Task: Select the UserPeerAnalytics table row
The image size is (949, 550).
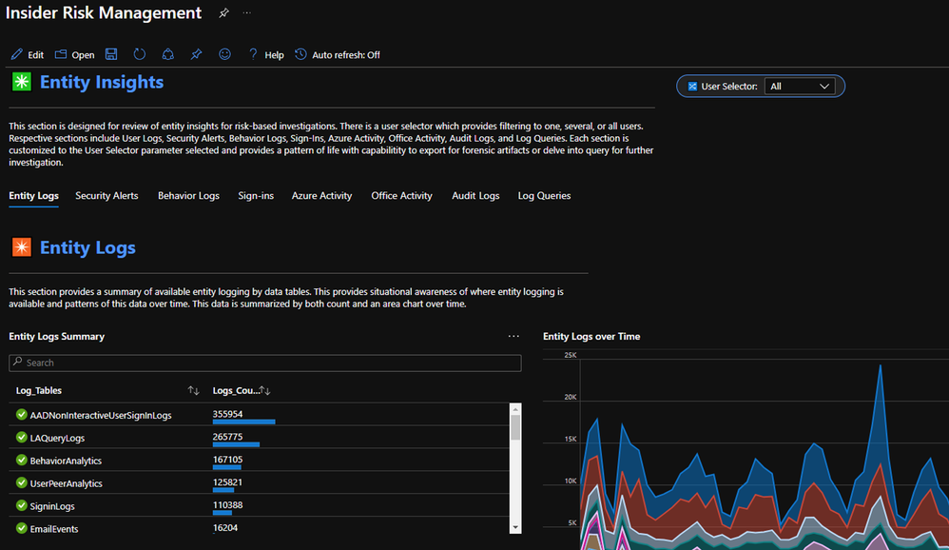Action: (x=259, y=482)
